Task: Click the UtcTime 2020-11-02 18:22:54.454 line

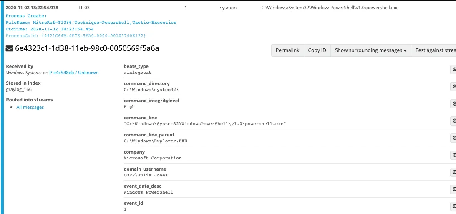Action: click(50, 29)
